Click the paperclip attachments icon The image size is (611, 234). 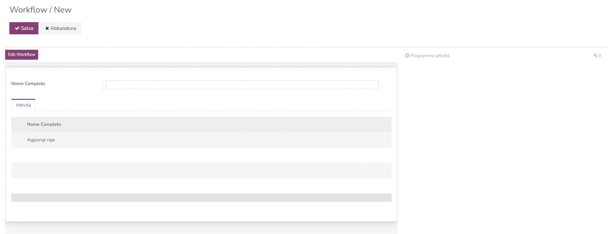click(595, 56)
